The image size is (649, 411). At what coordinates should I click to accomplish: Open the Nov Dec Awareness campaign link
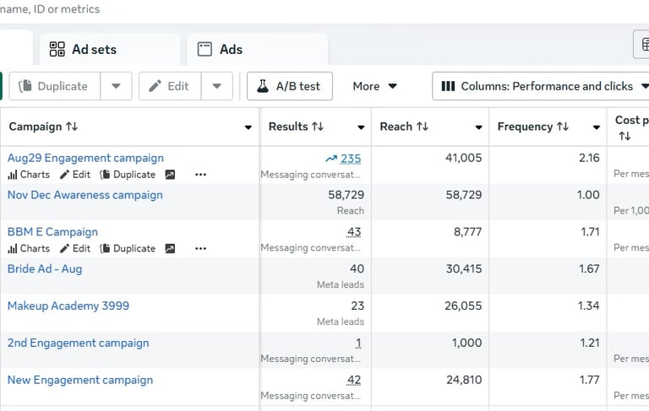point(85,195)
